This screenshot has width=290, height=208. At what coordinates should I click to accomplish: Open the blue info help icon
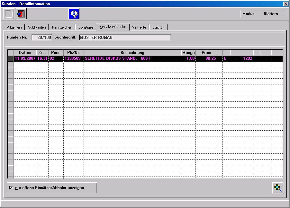click(x=74, y=14)
